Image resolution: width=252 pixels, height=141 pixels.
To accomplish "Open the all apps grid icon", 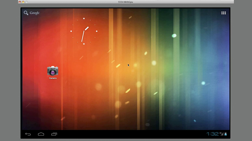I will pyautogui.click(x=224, y=13).
